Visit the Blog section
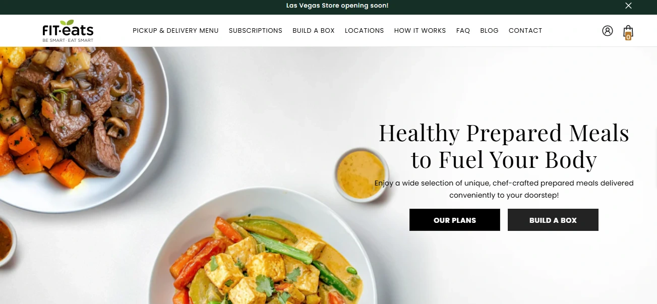The width and height of the screenshot is (657, 304). click(x=489, y=31)
